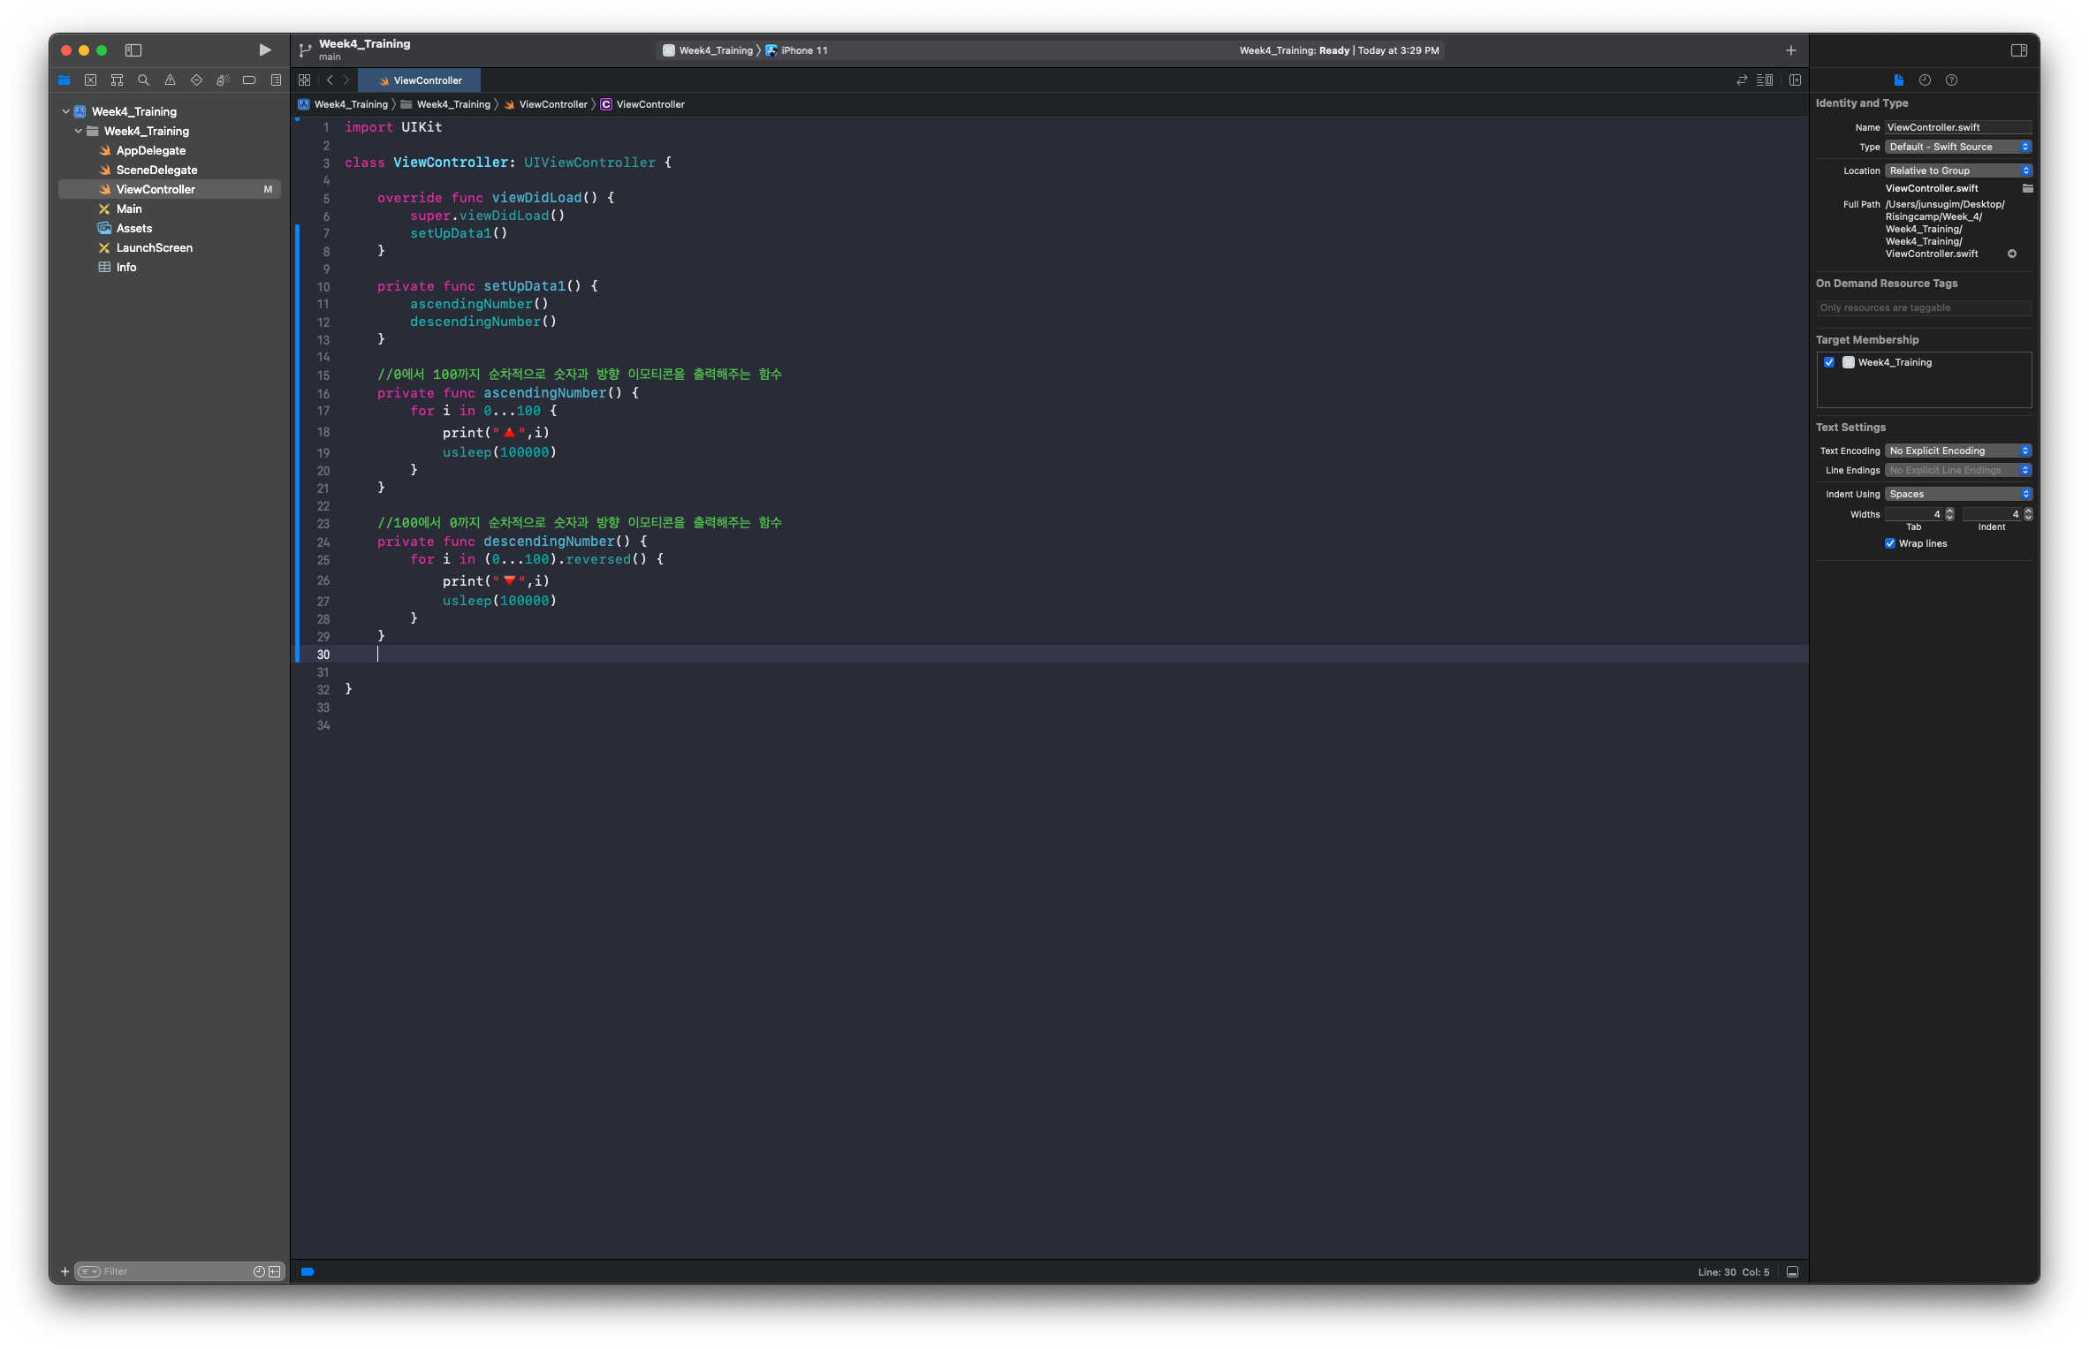Viewport: 2089px width, 1349px height.
Task: Toggle the Wrap lines checkbox
Action: click(x=1890, y=543)
